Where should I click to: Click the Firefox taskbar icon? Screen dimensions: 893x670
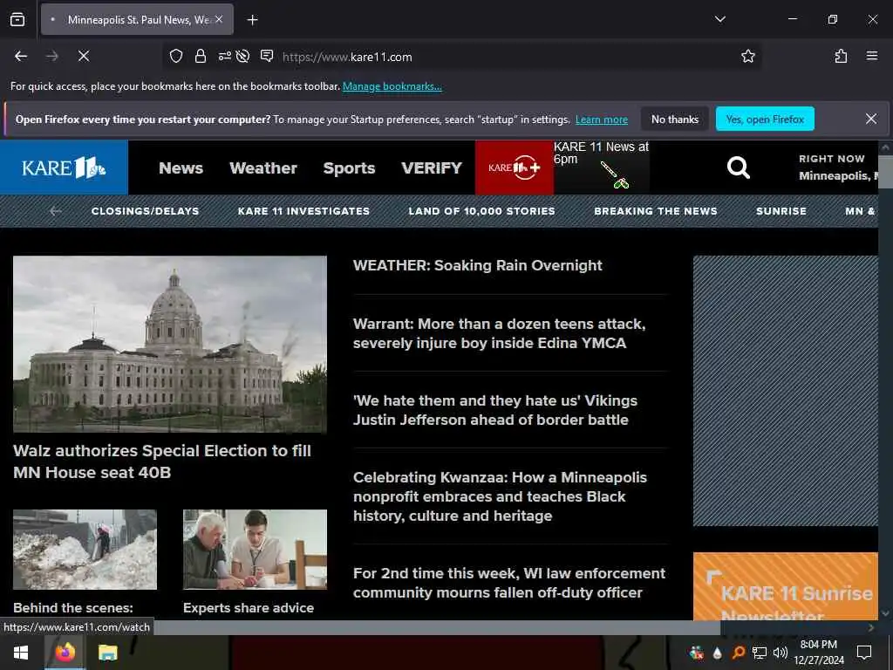coord(65,653)
